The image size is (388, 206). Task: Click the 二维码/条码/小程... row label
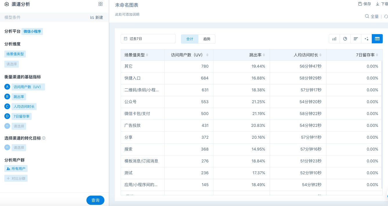click(x=142, y=90)
